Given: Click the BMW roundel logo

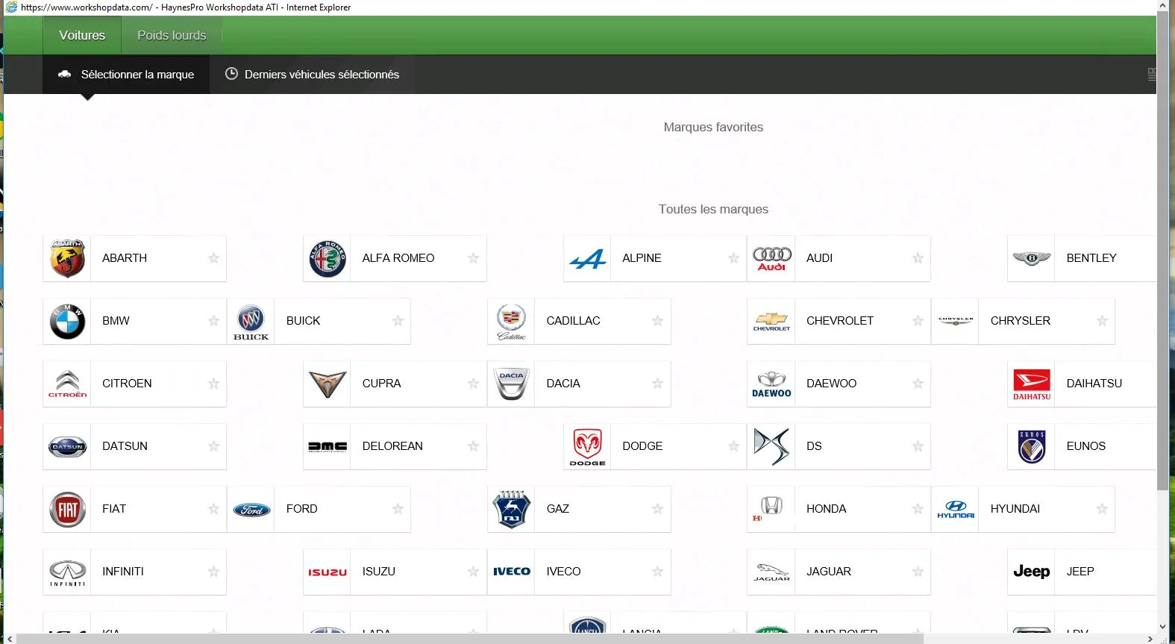Looking at the screenshot, I should pyautogui.click(x=67, y=321).
